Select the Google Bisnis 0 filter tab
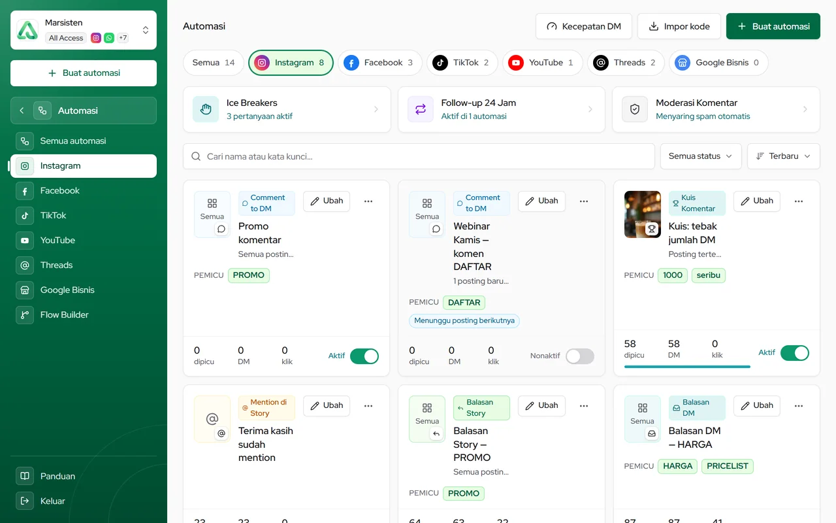Image resolution: width=836 pixels, height=523 pixels. (x=718, y=63)
